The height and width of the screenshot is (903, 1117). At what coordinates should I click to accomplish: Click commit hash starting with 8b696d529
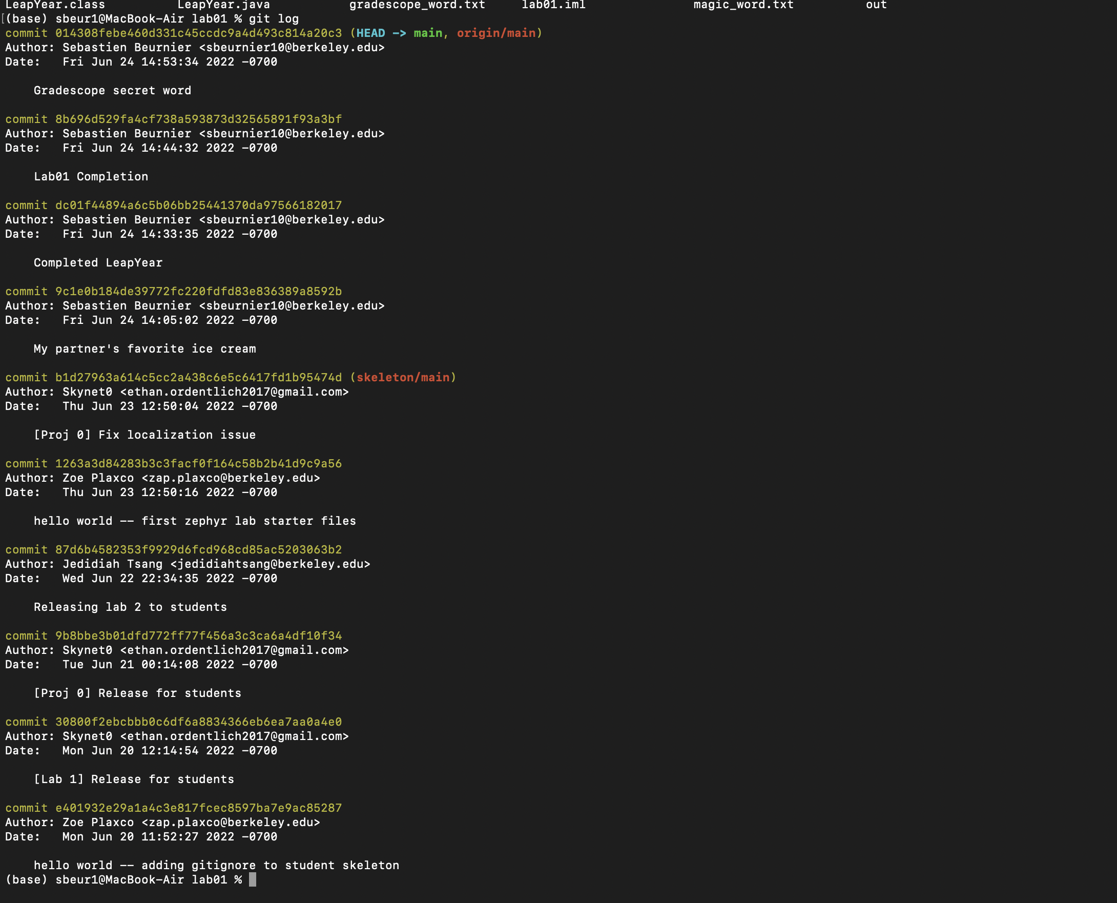pyautogui.click(x=198, y=119)
